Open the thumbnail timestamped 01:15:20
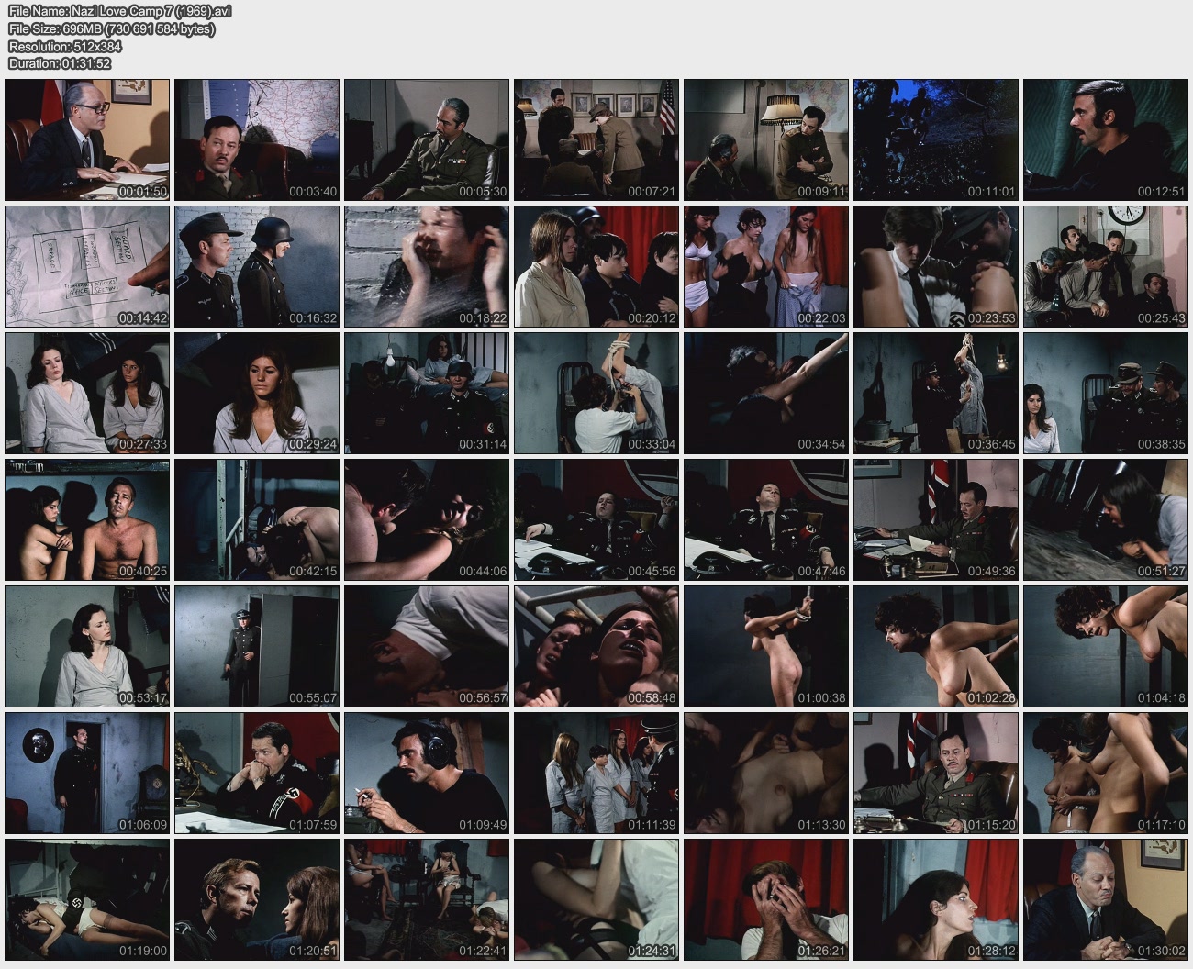This screenshot has height=969, width=1193. (936, 773)
